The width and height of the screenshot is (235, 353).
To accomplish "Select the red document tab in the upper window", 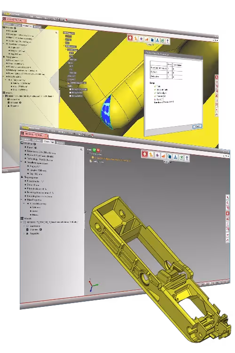I will click(15, 20).
